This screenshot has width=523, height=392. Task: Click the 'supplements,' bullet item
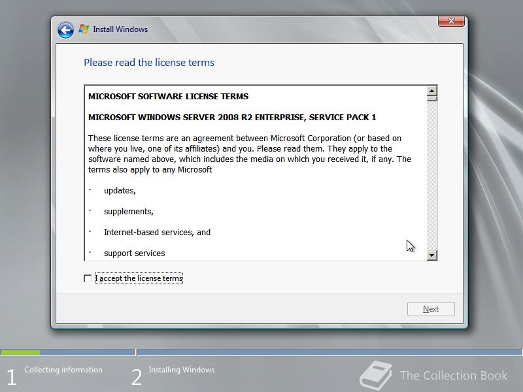(x=129, y=212)
